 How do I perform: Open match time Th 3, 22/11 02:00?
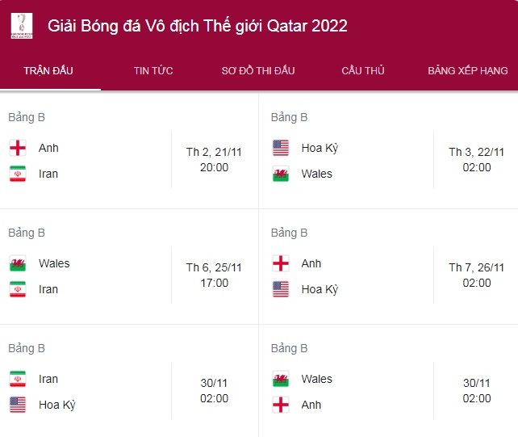click(x=477, y=160)
